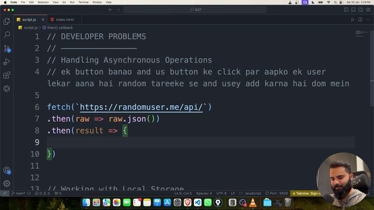Click the empty line 9 in editor
The image size is (374, 210).
click(x=201, y=142)
